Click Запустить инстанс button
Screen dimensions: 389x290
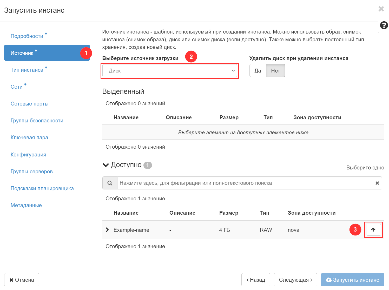click(x=352, y=280)
